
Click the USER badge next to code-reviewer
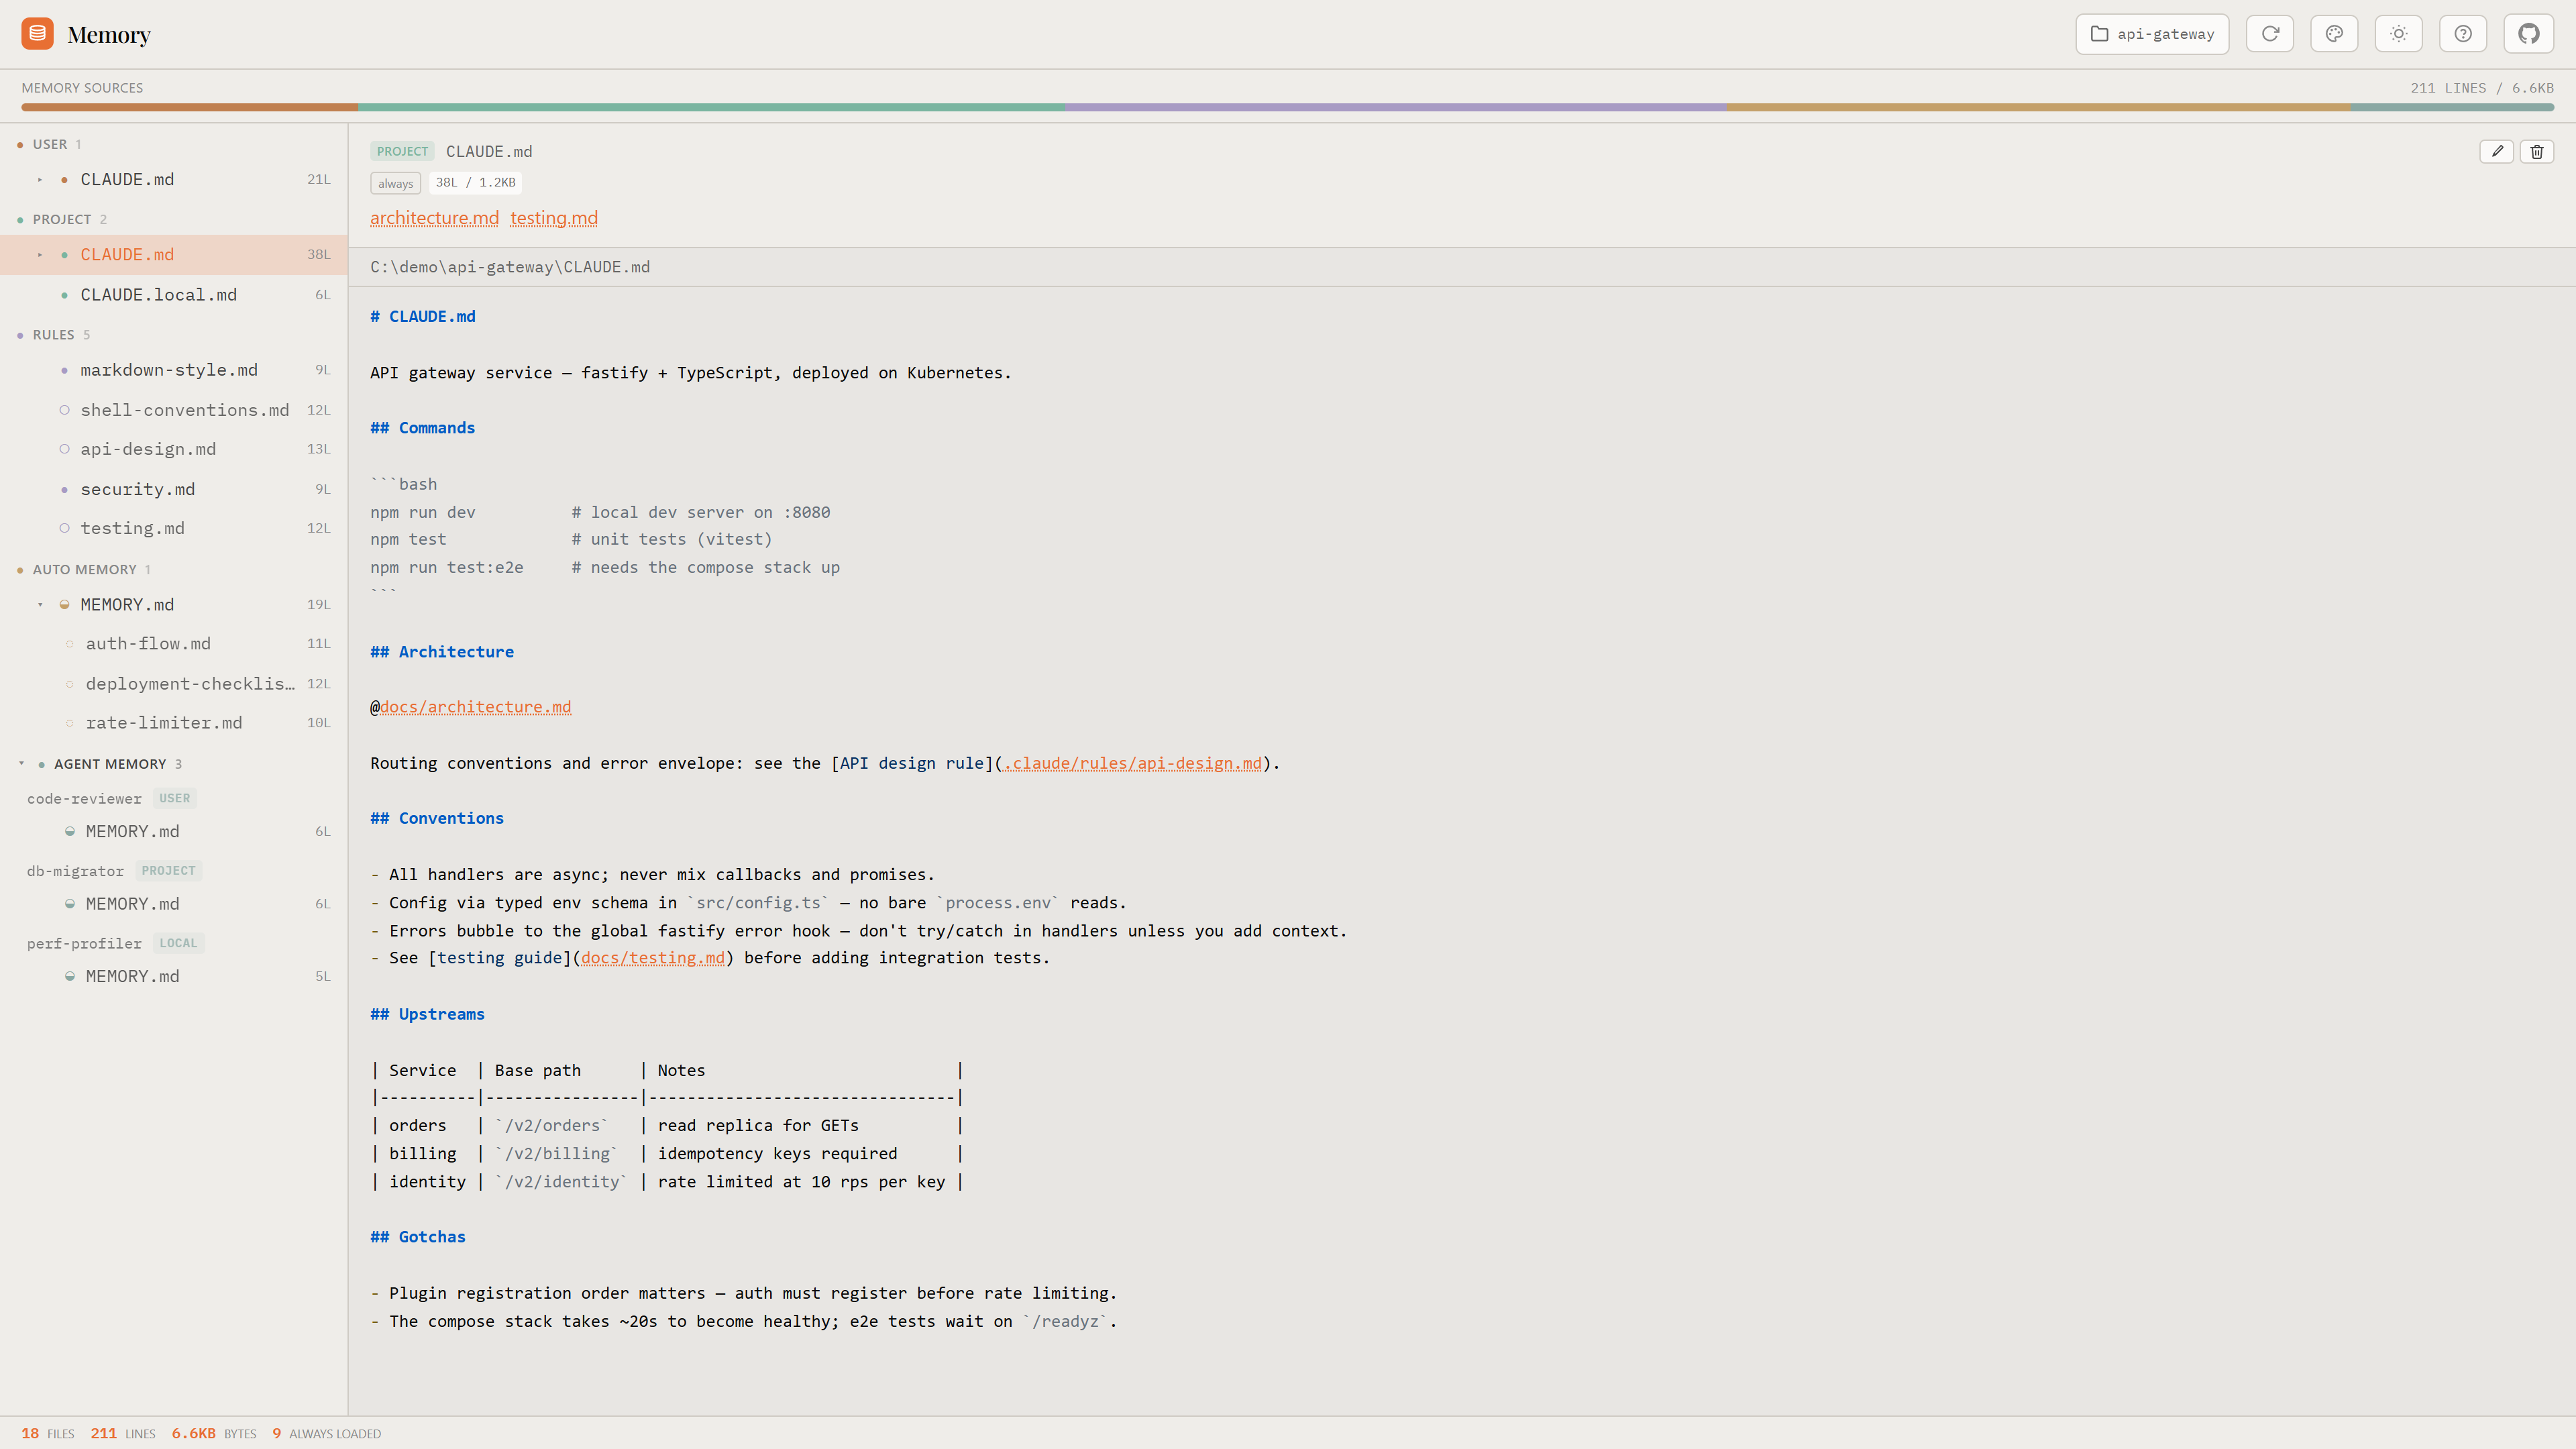(174, 798)
